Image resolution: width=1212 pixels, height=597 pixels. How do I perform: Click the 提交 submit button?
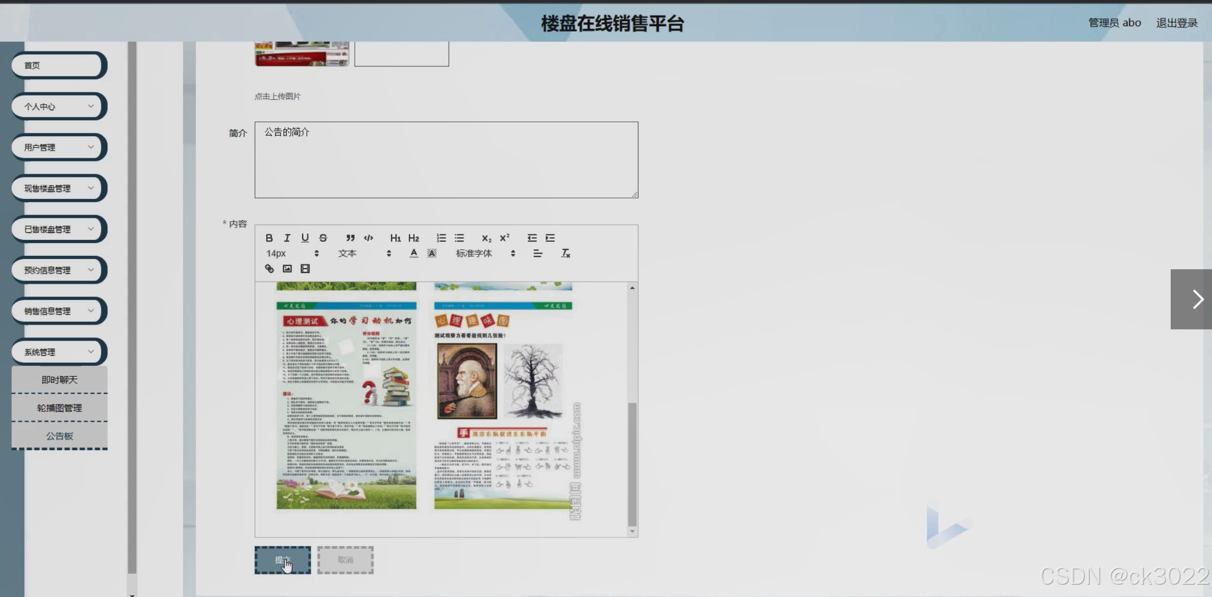coord(283,560)
